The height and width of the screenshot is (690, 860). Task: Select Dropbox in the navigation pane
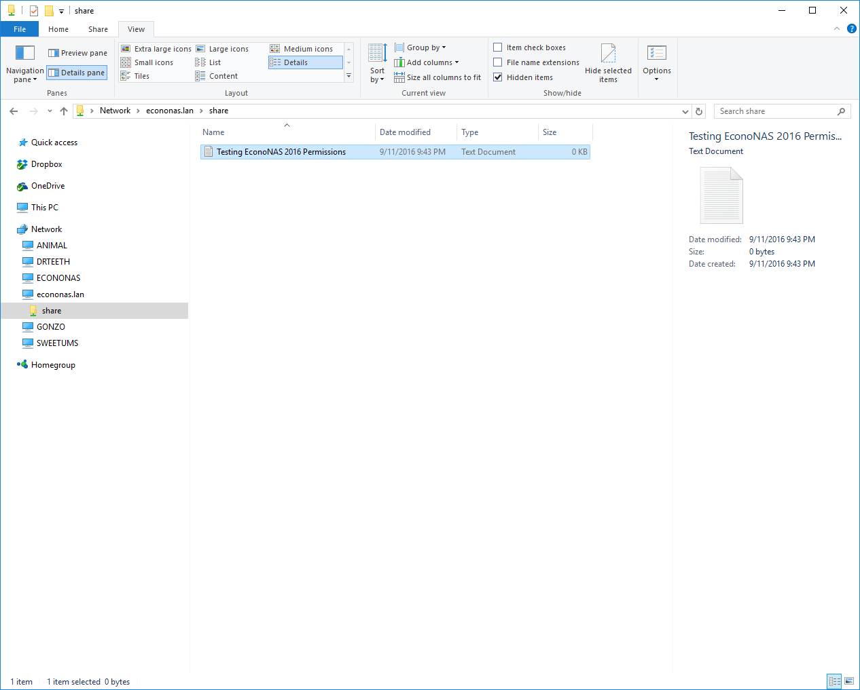(x=47, y=164)
